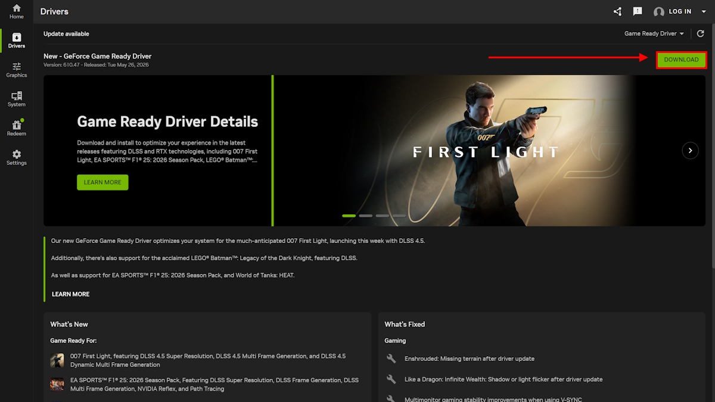715x402 pixels.
Task: Click 'Game Ready Driver Details' heading
Action: click(167, 122)
